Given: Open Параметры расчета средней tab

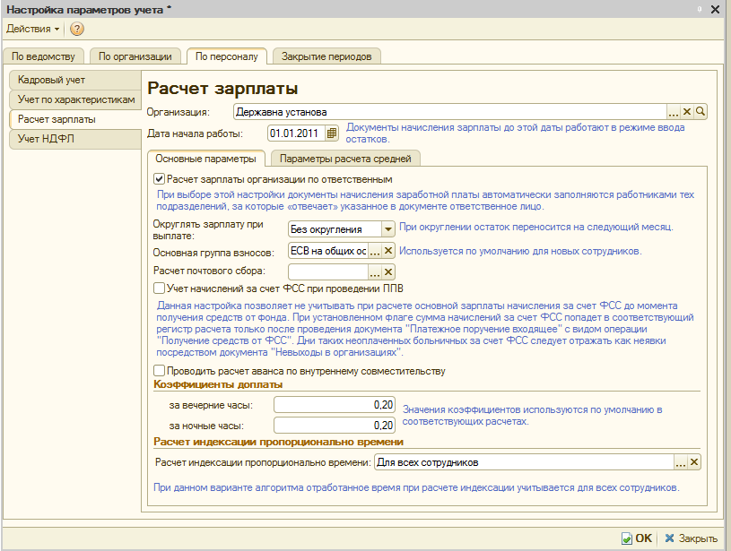Looking at the screenshot, I should 345,159.
